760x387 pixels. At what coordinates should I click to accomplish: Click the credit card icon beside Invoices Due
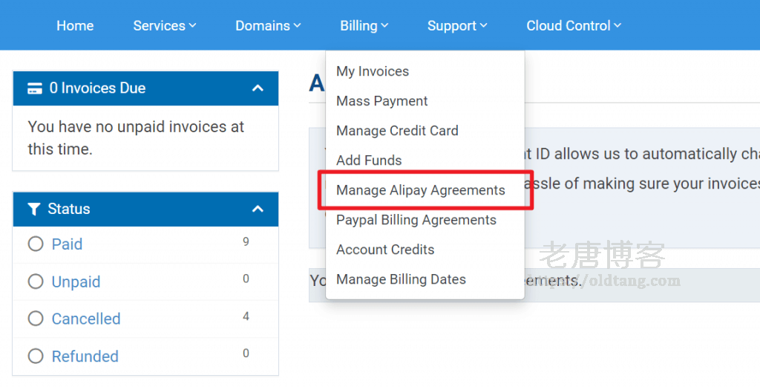tap(34, 88)
